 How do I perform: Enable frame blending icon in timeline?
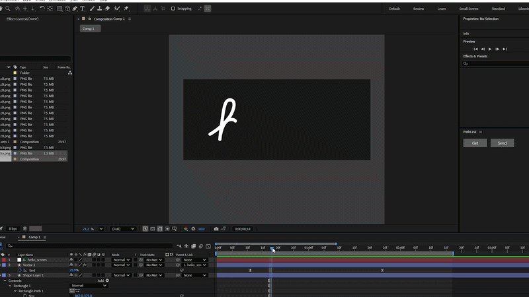coord(193,246)
